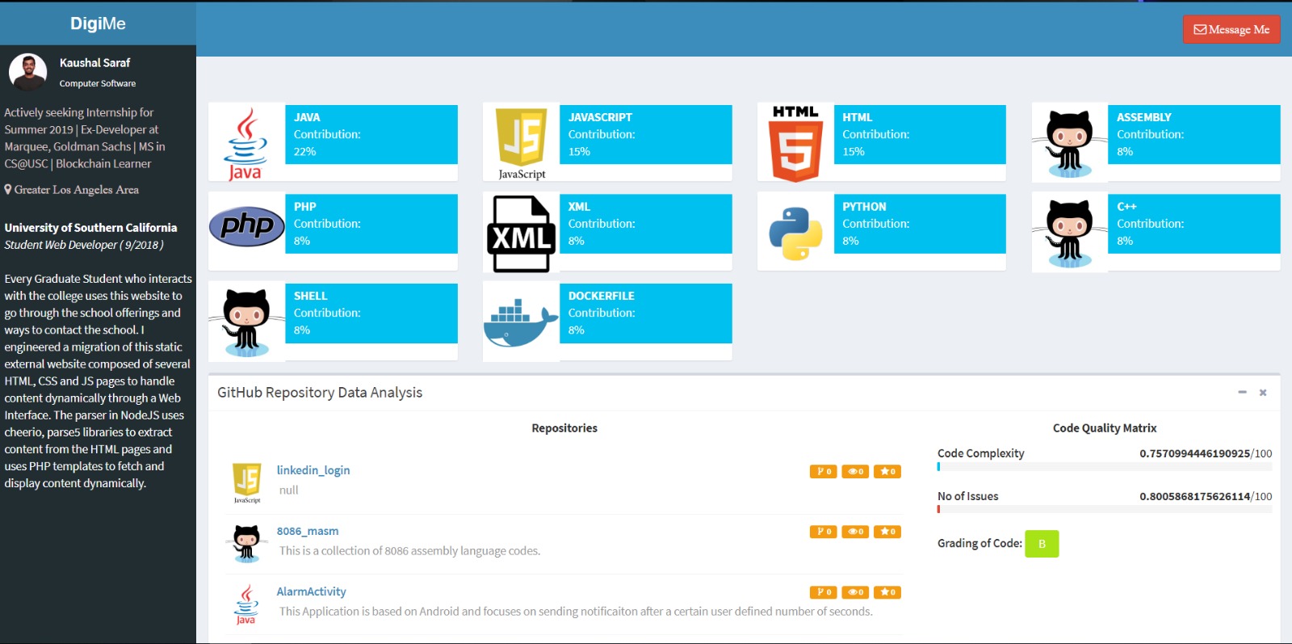Screen dimensions: 1292x644
Task: Click the star count badge for linkedin_login
Action: pos(887,472)
